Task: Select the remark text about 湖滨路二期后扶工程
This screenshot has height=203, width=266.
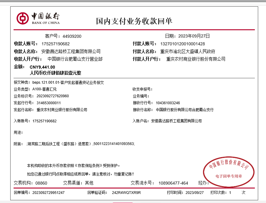Action: (81, 144)
